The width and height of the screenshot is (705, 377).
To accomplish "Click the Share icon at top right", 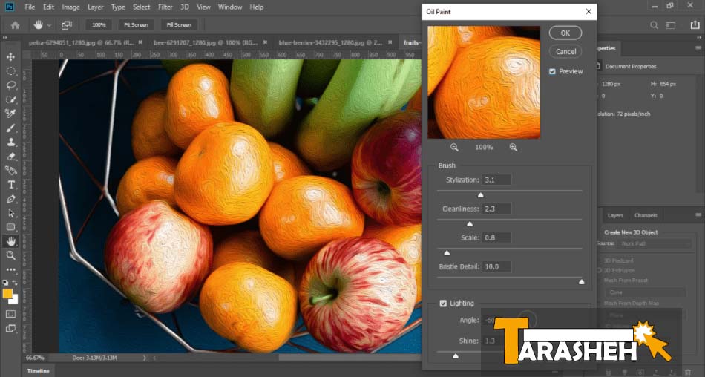I will click(x=695, y=25).
